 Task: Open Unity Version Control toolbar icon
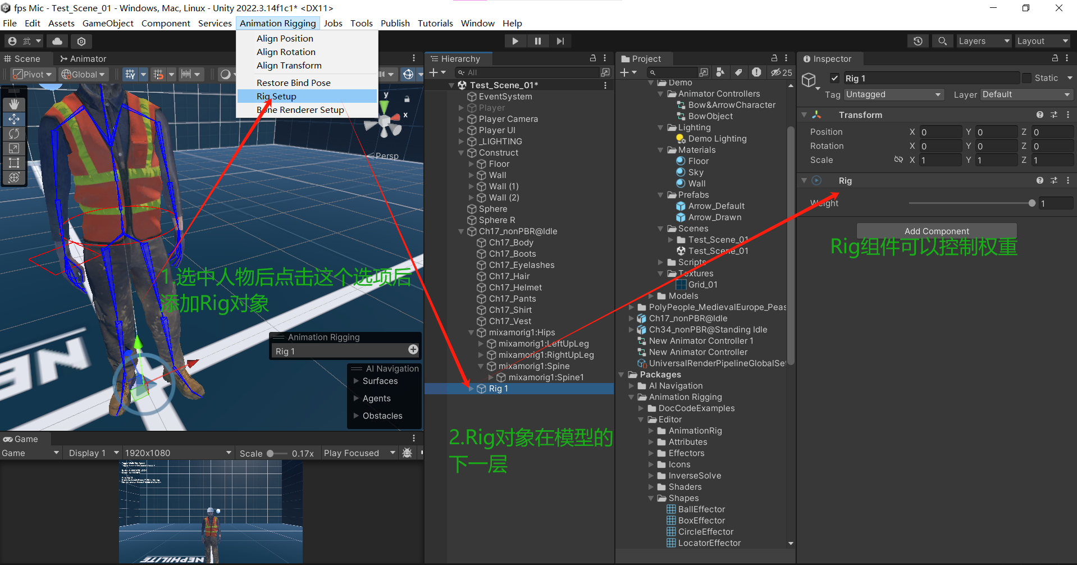pyautogui.click(x=81, y=41)
